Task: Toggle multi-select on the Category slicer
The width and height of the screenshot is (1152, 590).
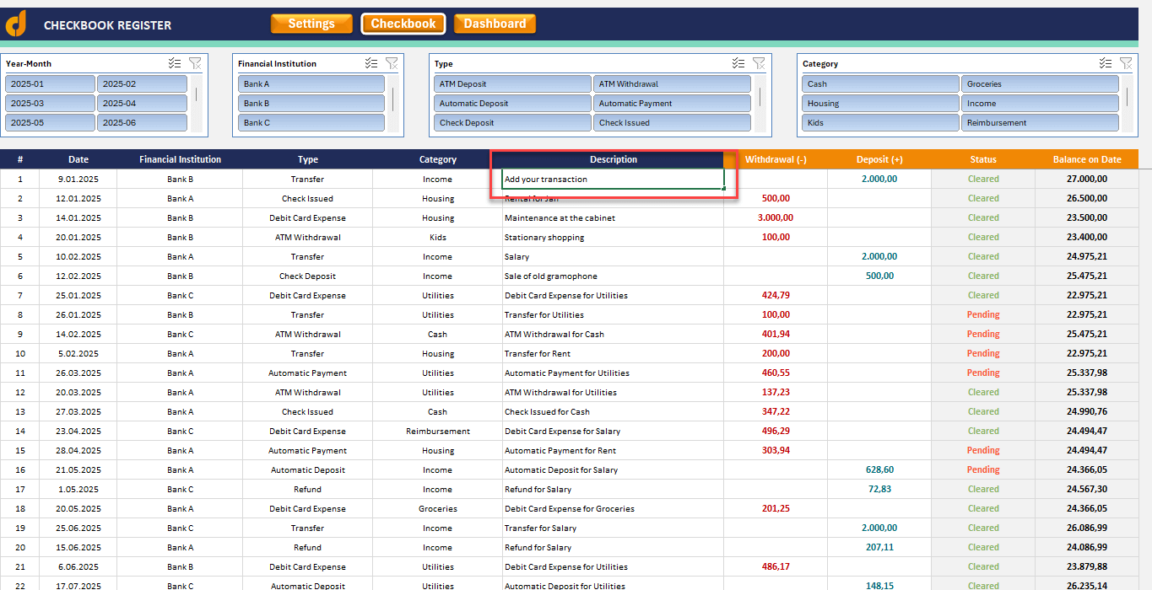Action: (1106, 63)
